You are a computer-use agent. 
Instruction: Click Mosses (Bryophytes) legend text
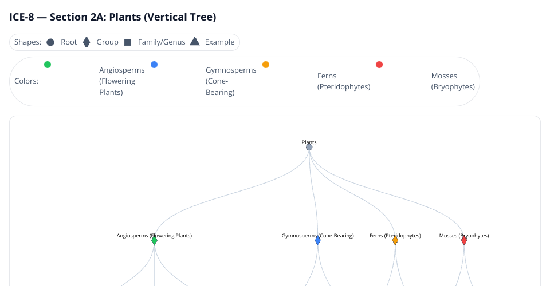(x=453, y=81)
